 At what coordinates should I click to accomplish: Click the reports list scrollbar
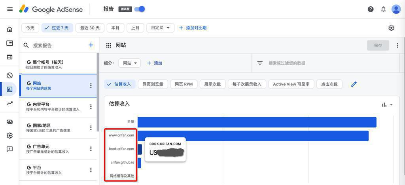(x=98, y=92)
